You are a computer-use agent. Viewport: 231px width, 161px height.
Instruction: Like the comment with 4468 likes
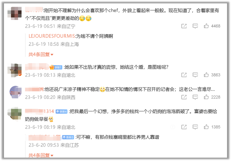tap(206, 26)
